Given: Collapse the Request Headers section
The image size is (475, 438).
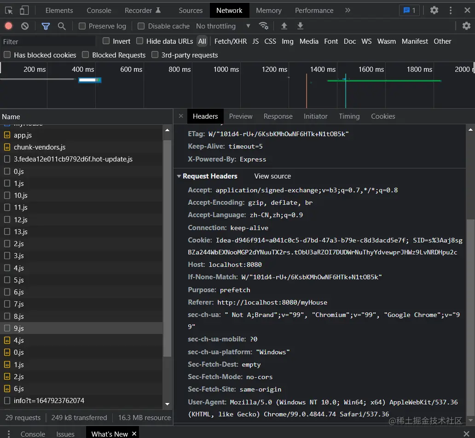Looking at the screenshot, I should pyautogui.click(x=179, y=176).
